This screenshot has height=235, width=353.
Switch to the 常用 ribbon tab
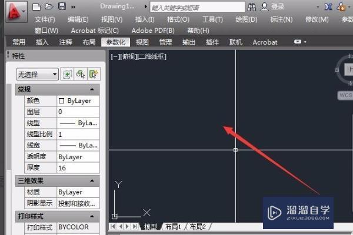click(19, 42)
